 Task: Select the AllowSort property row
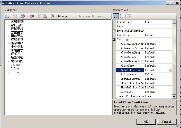coord(144,66)
